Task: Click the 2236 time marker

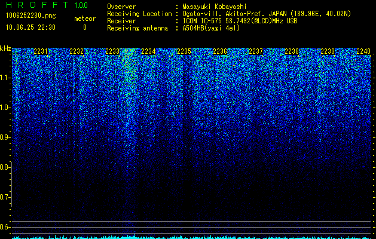Action: [x=220, y=51]
